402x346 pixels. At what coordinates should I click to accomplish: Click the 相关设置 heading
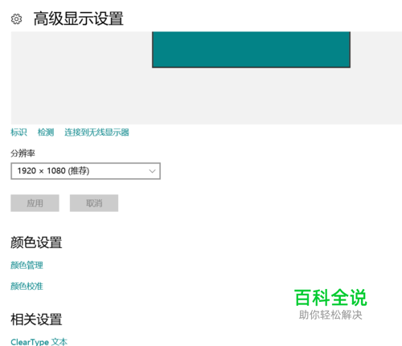click(x=36, y=320)
